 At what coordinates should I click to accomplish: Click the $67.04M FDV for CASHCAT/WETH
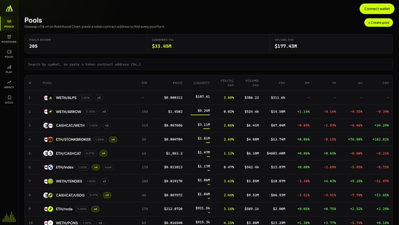click(x=278, y=126)
